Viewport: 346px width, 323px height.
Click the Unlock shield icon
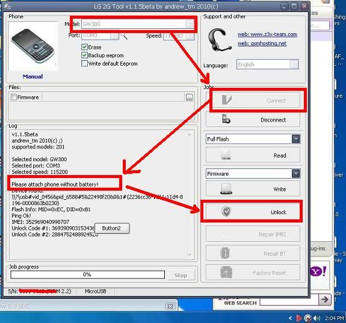[x=226, y=211]
